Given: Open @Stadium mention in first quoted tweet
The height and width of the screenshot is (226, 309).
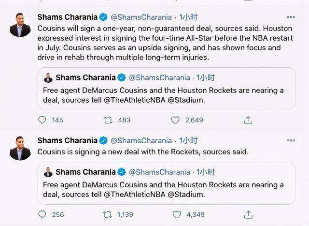Looking at the screenshot, I should click(185, 100).
